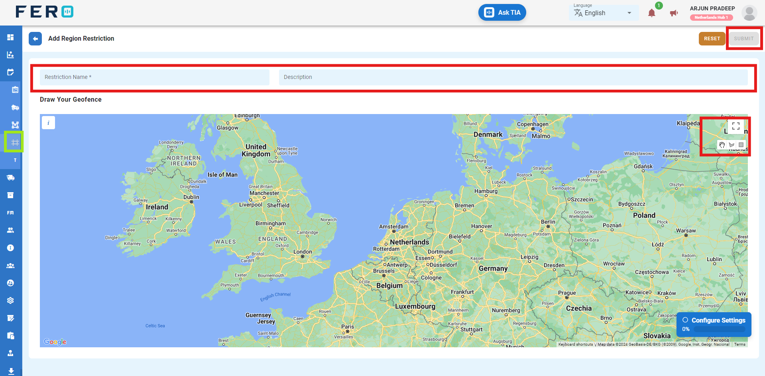Click the FERO logo
The image size is (765, 376).
pos(44,12)
